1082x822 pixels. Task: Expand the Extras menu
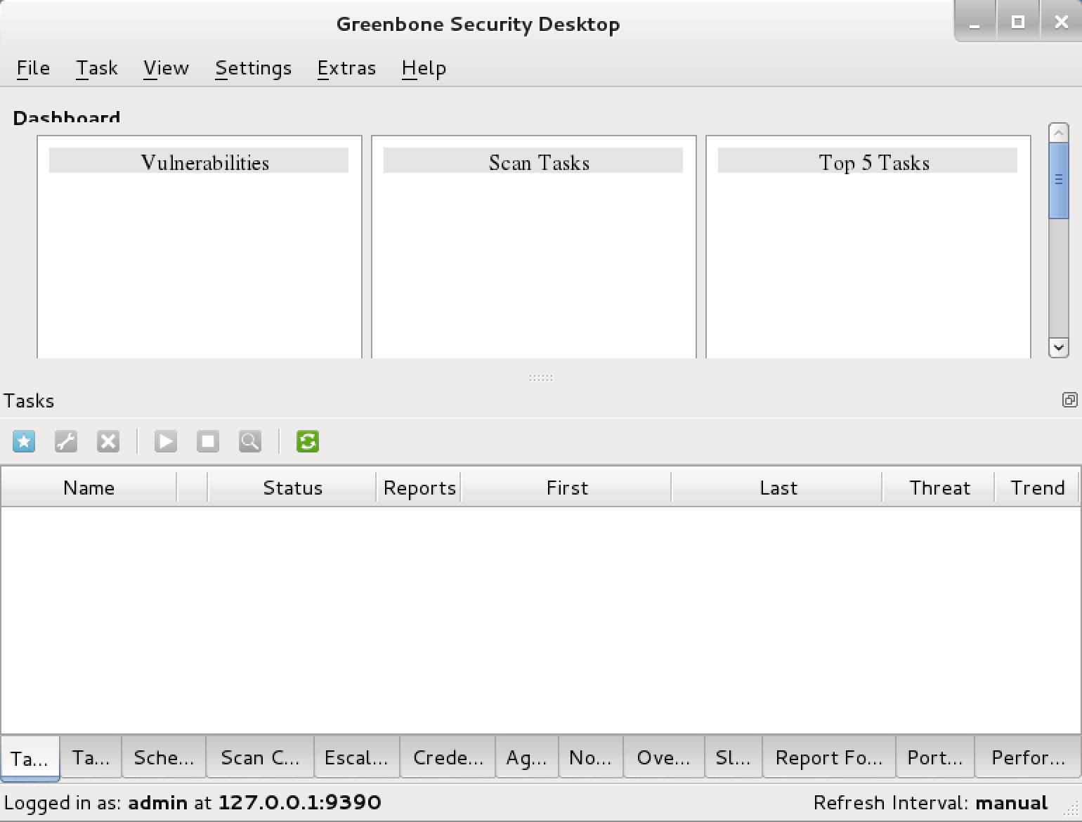coord(346,68)
